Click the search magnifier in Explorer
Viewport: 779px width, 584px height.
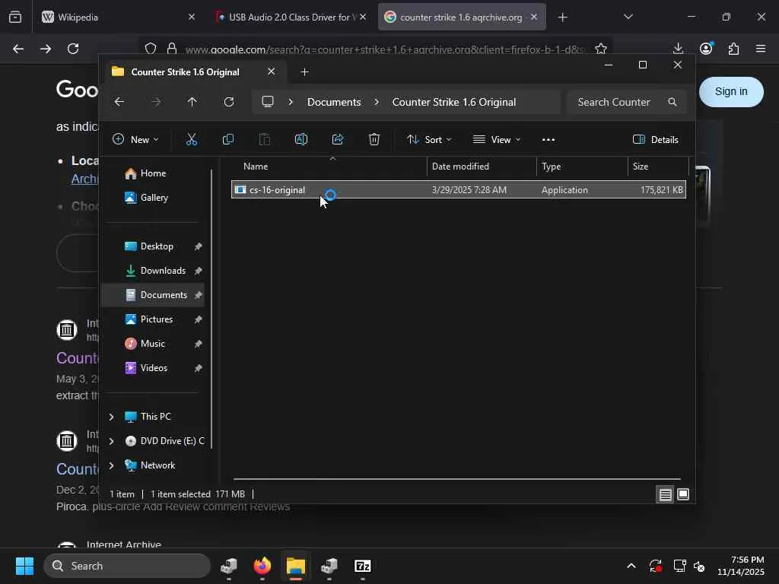(x=672, y=102)
